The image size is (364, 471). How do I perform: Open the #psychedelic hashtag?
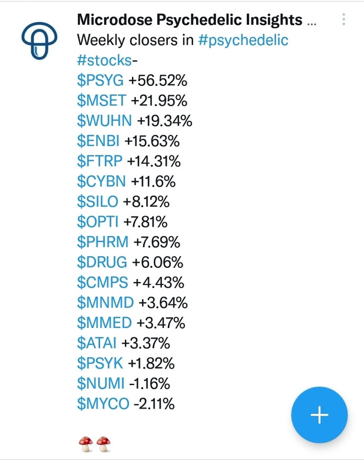click(x=243, y=40)
